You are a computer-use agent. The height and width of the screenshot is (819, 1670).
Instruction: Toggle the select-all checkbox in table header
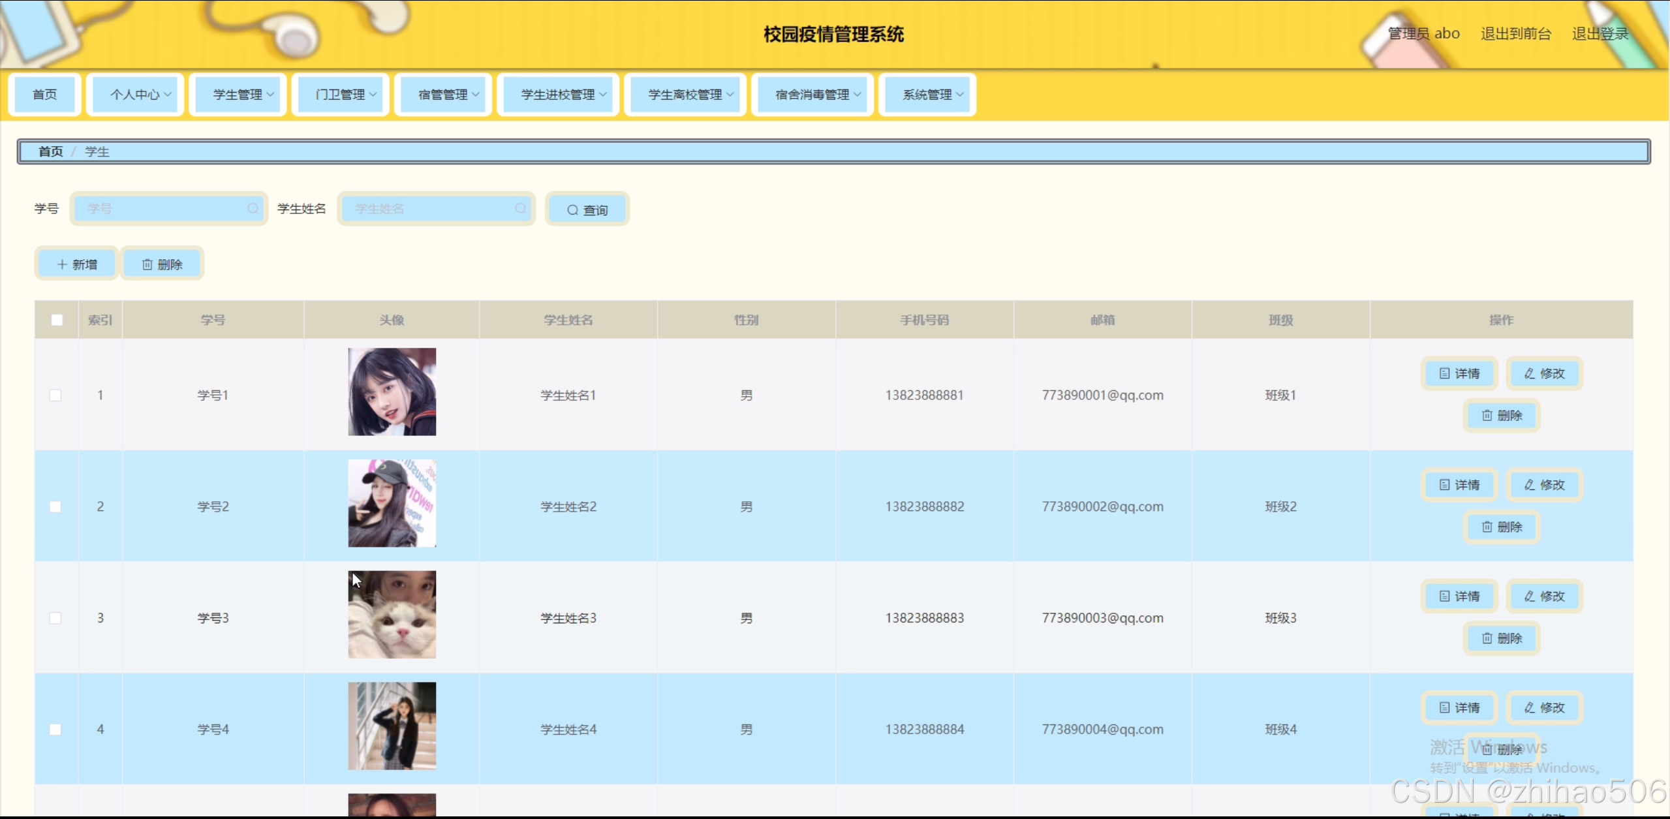pyautogui.click(x=57, y=320)
